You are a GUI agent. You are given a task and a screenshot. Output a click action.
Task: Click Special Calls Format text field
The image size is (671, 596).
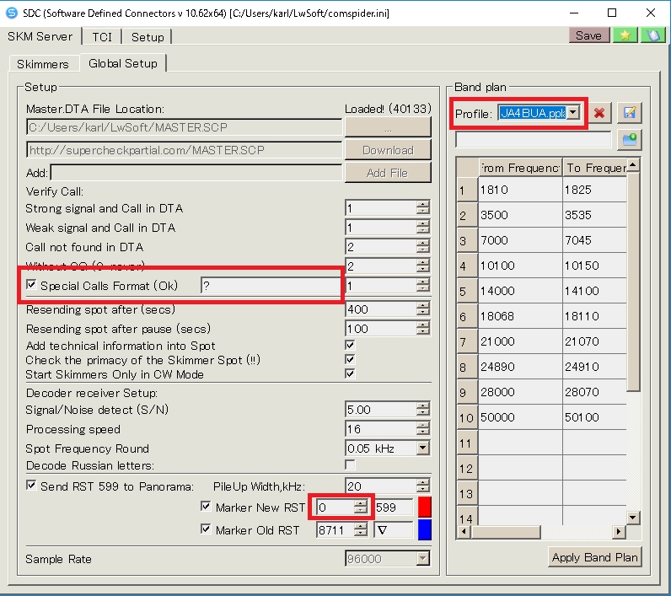coord(271,286)
